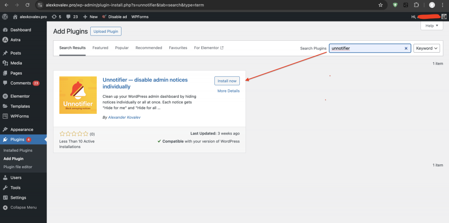Click the WordPress logo in admin bar

pos(5,17)
